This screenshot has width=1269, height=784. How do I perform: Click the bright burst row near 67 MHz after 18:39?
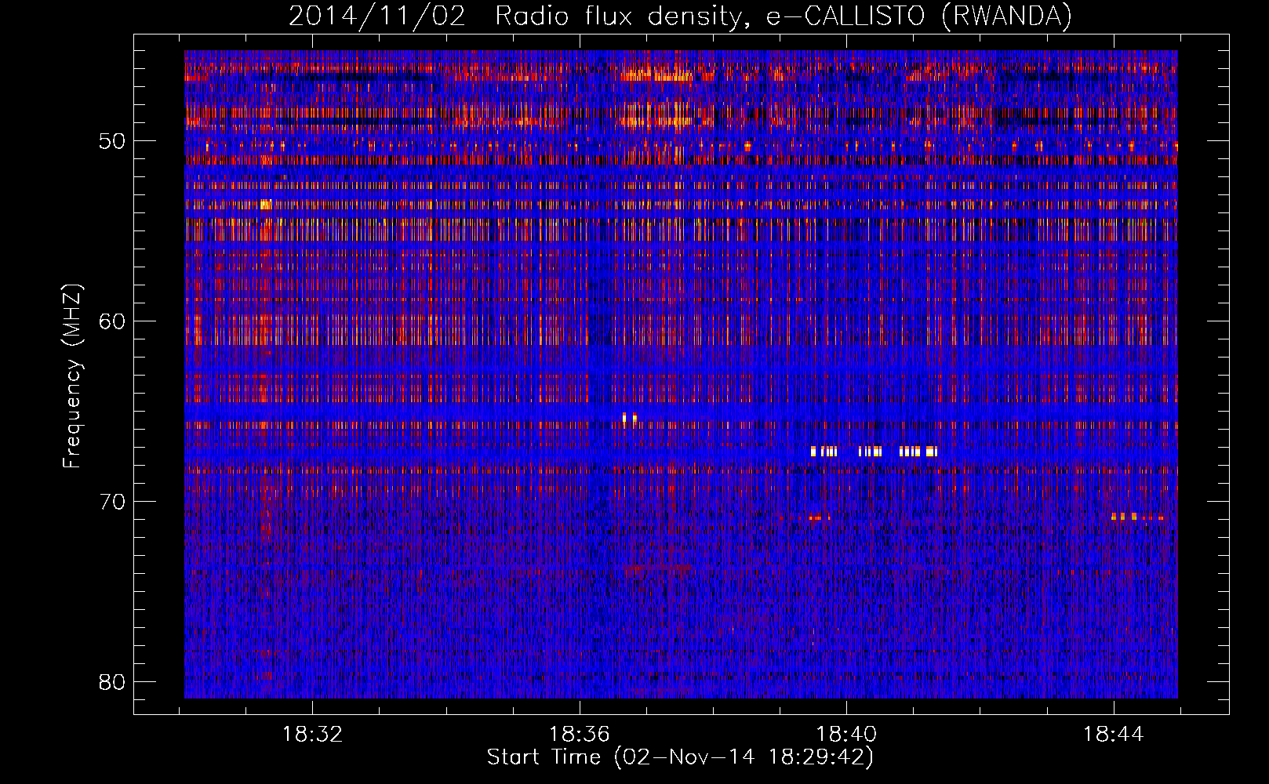(x=874, y=452)
